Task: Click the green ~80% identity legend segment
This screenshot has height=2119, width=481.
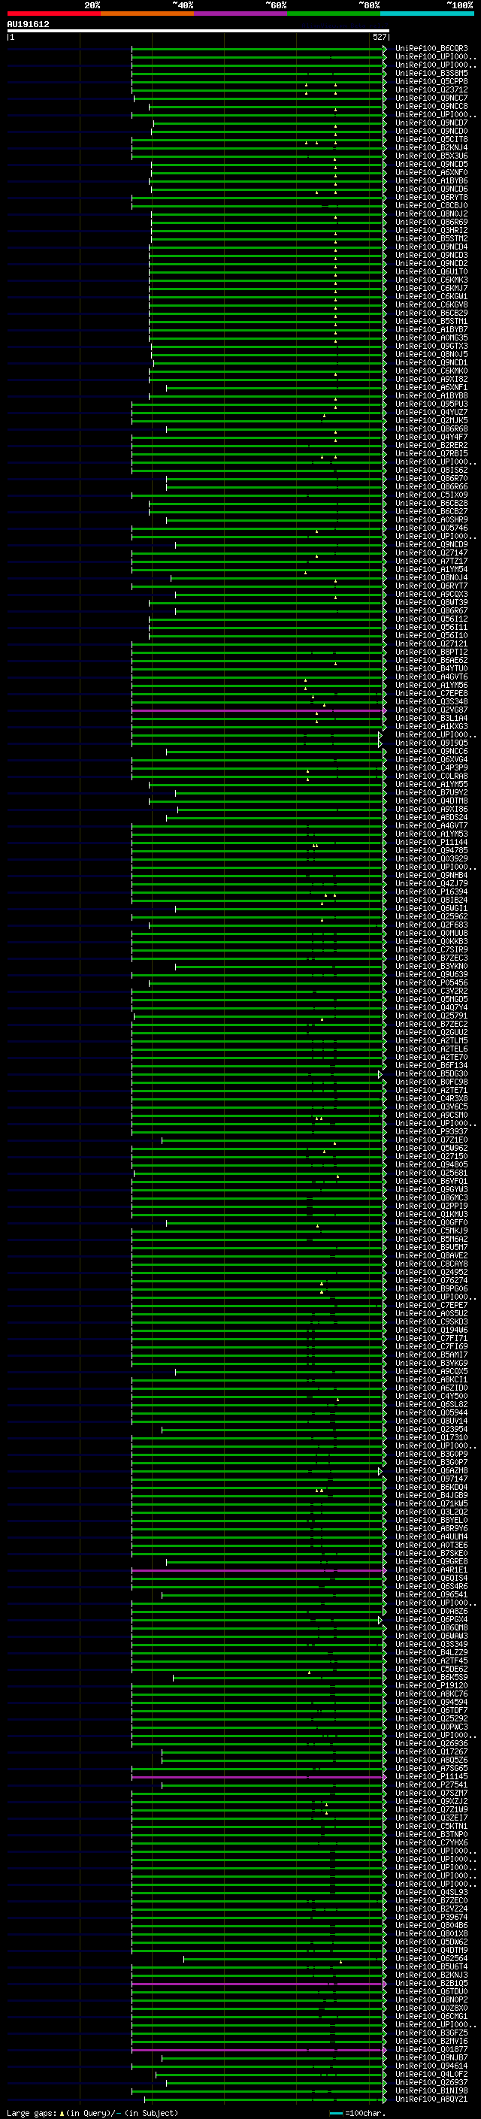Action: 333,14
